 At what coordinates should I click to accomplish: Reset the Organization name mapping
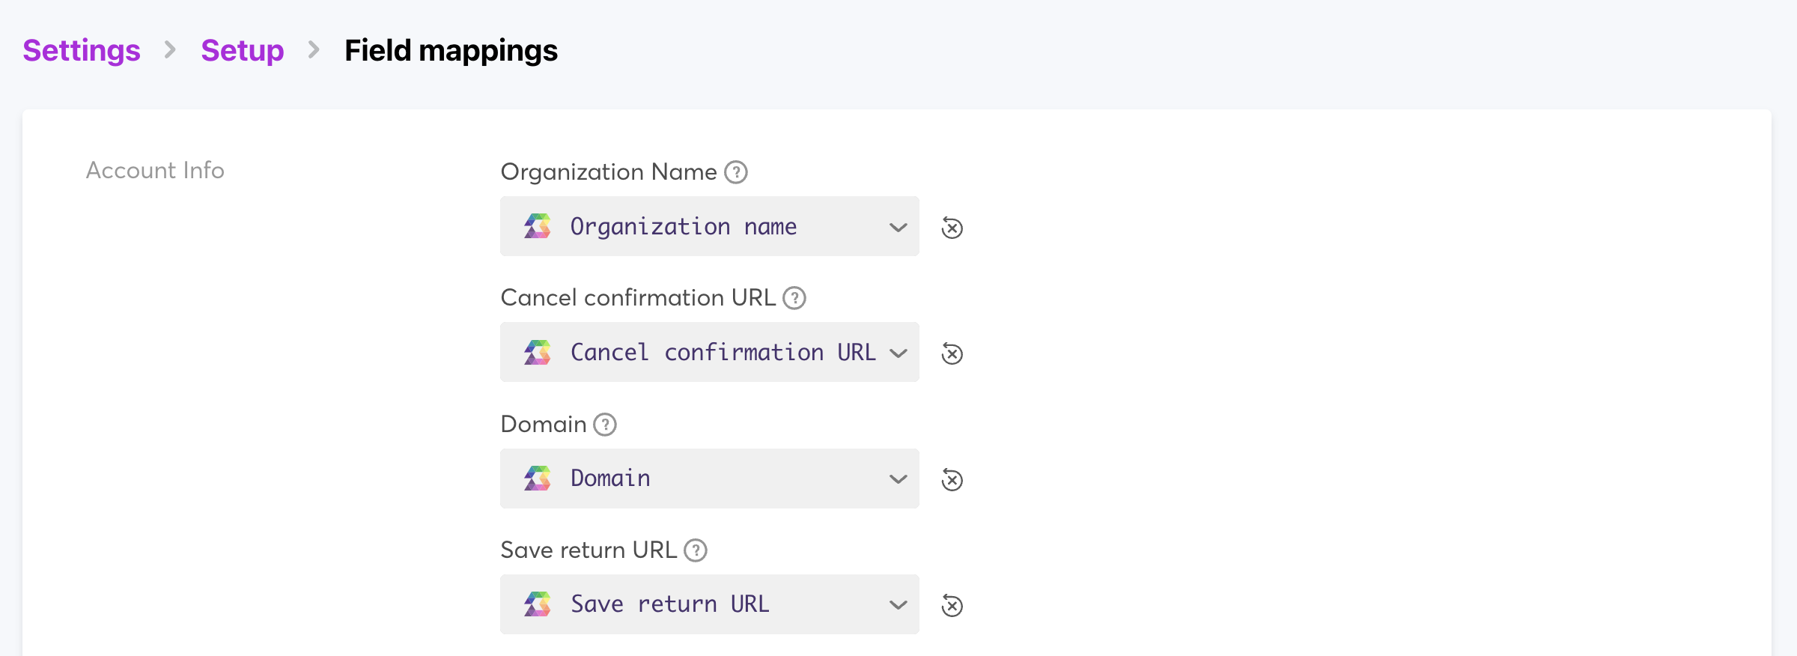952,228
